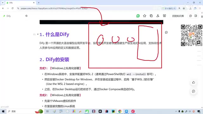
Task: Open a new browser tab
Action: pyautogui.click(x=39, y=3)
